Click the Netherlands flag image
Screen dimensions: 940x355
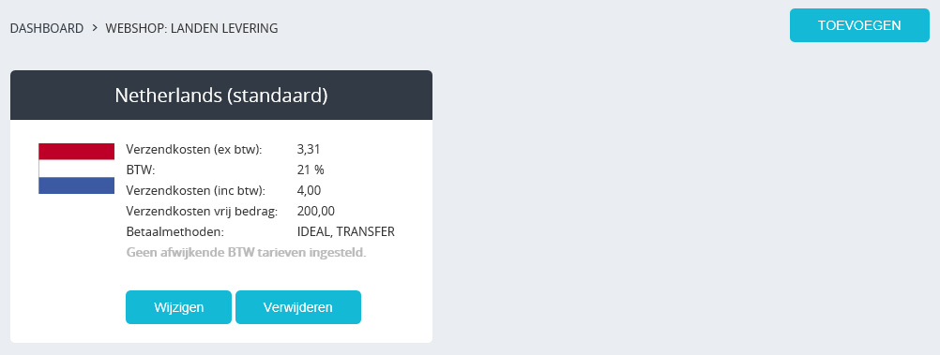point(77,169)
